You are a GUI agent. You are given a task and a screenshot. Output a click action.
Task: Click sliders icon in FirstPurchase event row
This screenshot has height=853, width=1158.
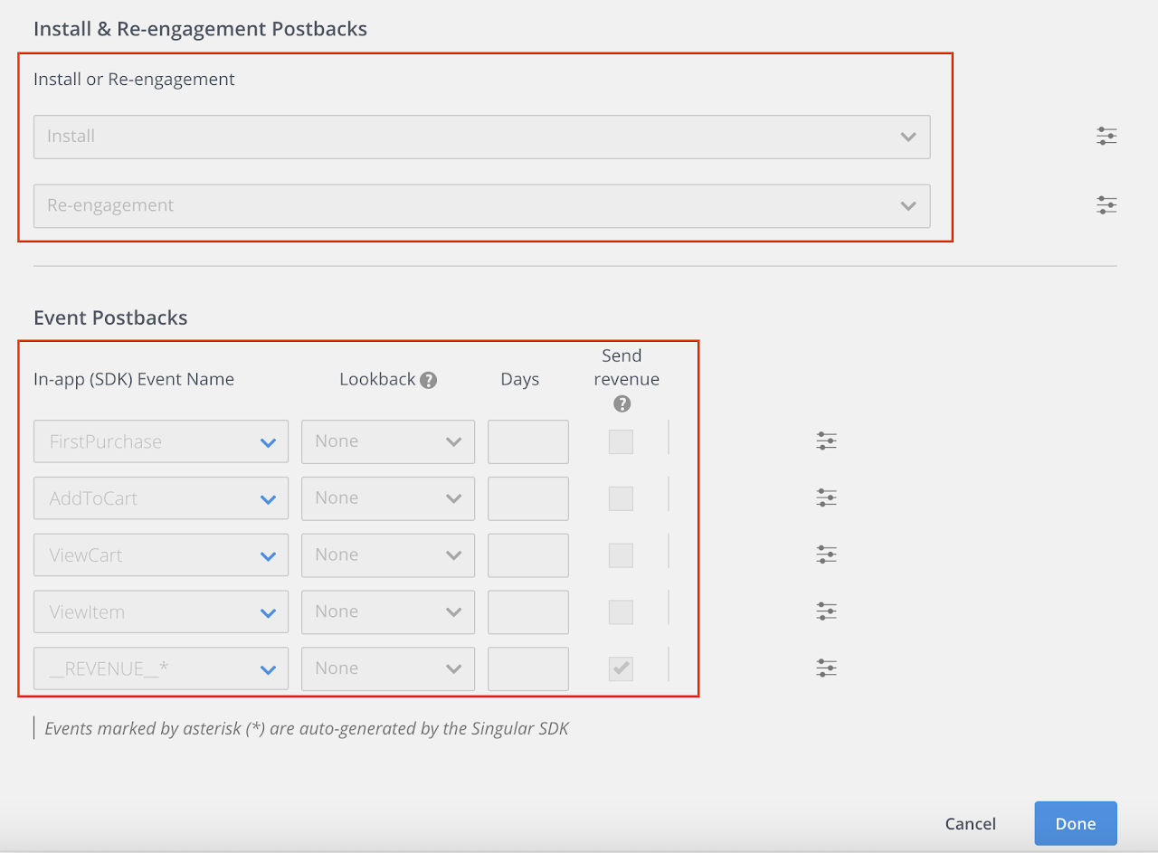coord(825,441)
